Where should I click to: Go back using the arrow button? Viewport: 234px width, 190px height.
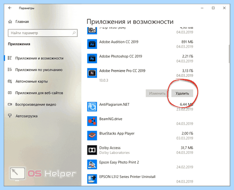[10, 8]
